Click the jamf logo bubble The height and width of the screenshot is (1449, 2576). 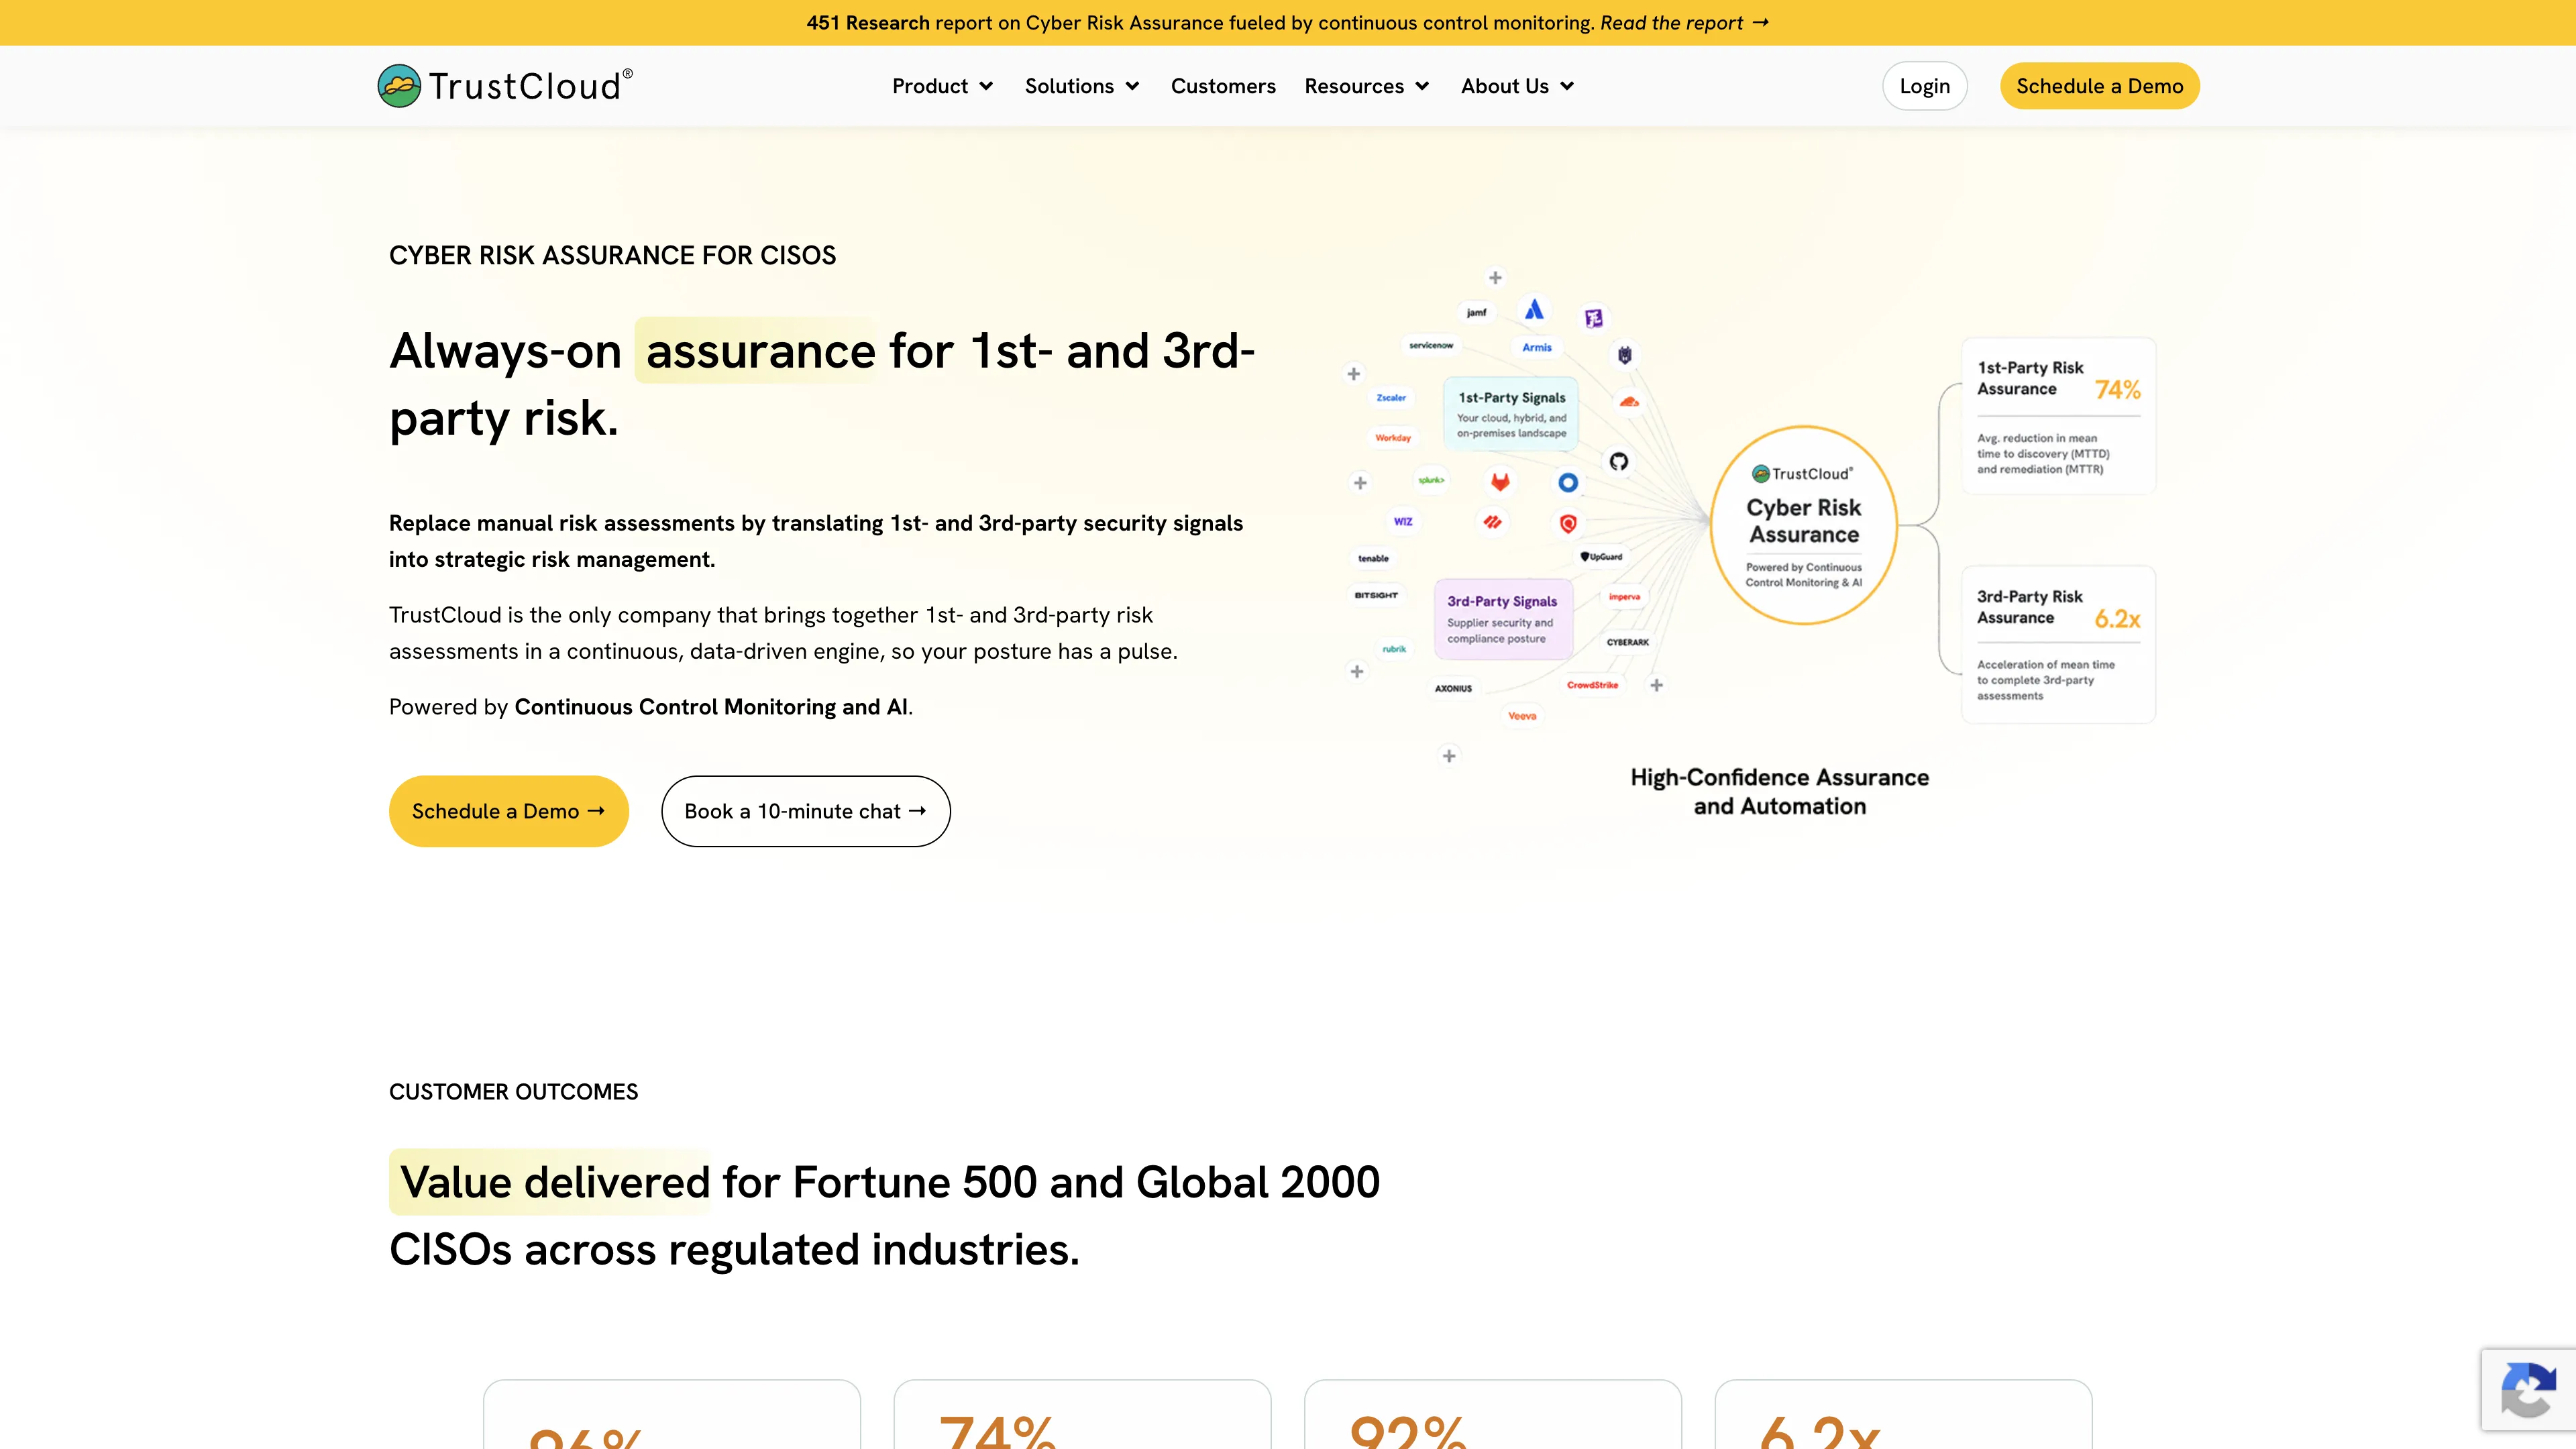(1476, 313)
